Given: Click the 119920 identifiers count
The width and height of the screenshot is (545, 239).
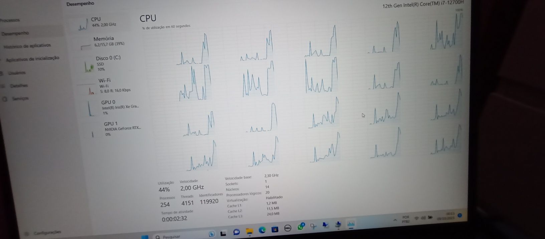Looking at the screenshot, I should [x=209, y=202].
